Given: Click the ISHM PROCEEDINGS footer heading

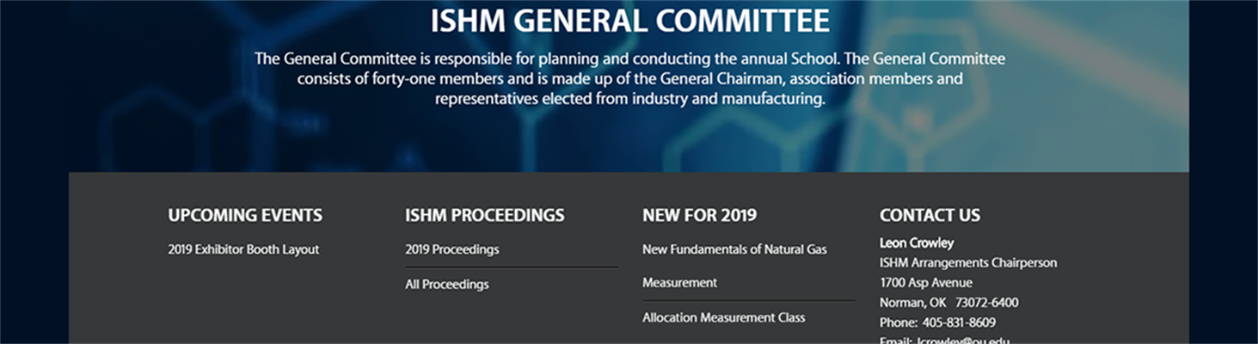Looking at the screenshot, I should click(485, 215).
